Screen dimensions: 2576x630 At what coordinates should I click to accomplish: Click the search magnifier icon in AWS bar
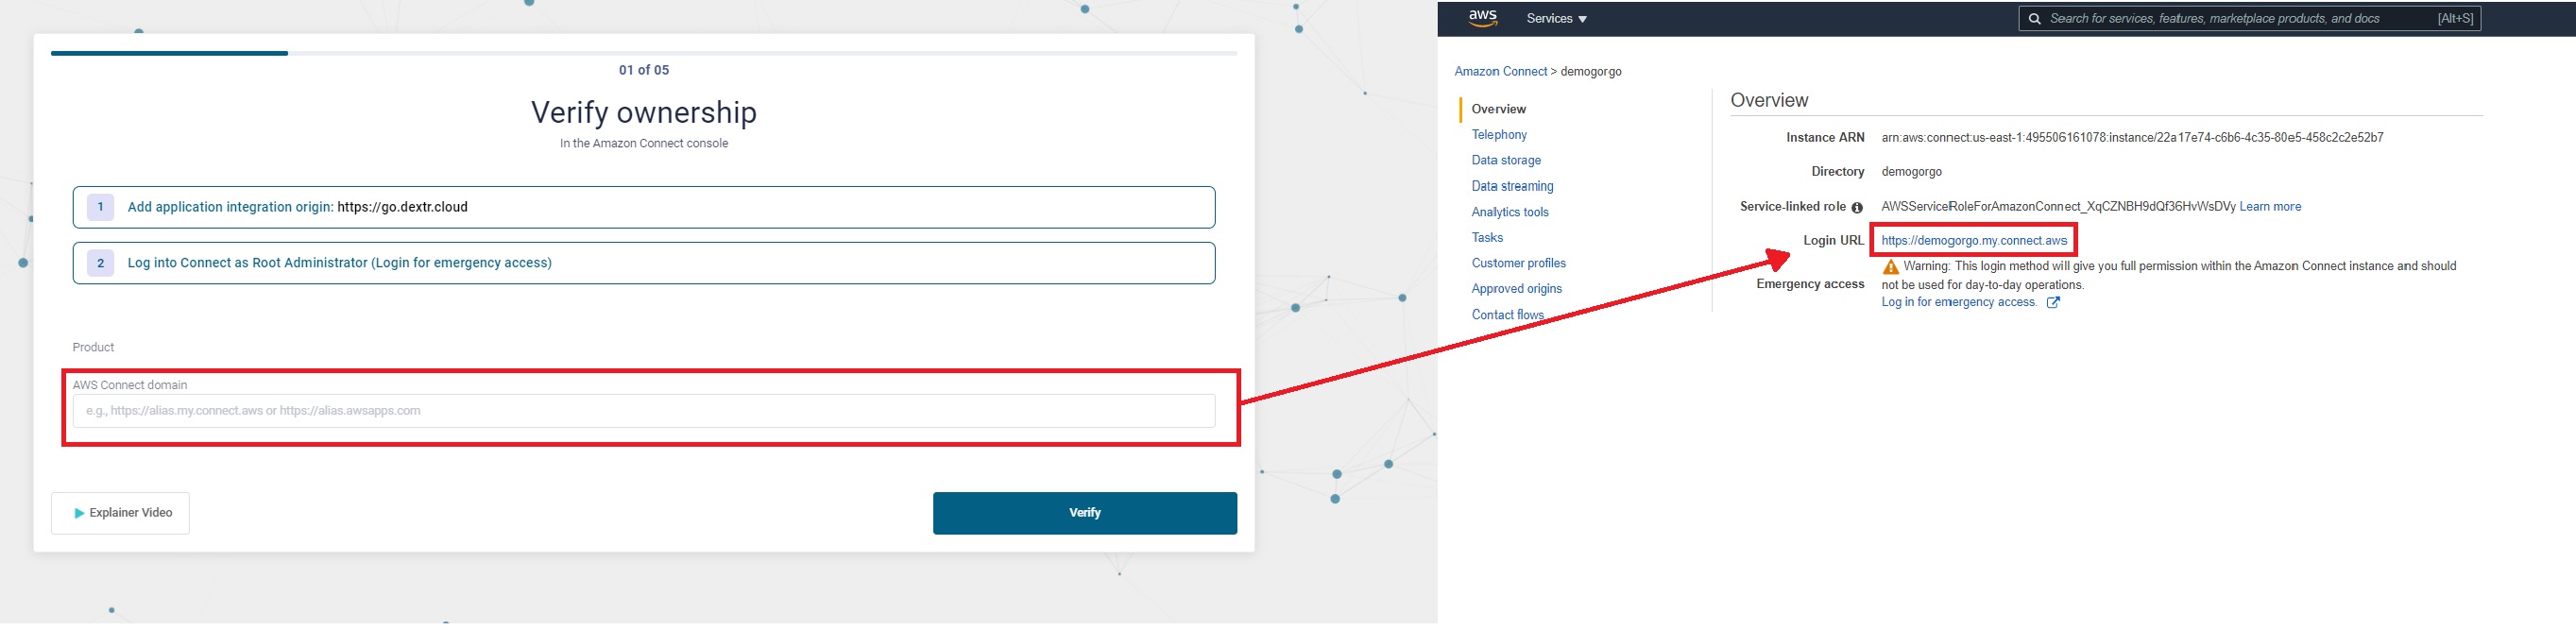pos(2034,18)
